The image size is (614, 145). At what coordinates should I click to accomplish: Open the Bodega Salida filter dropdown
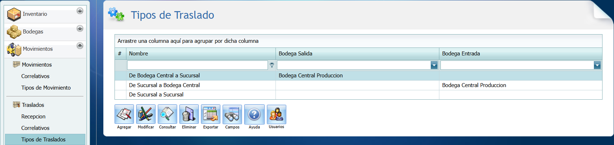click(x=434, y=65)
